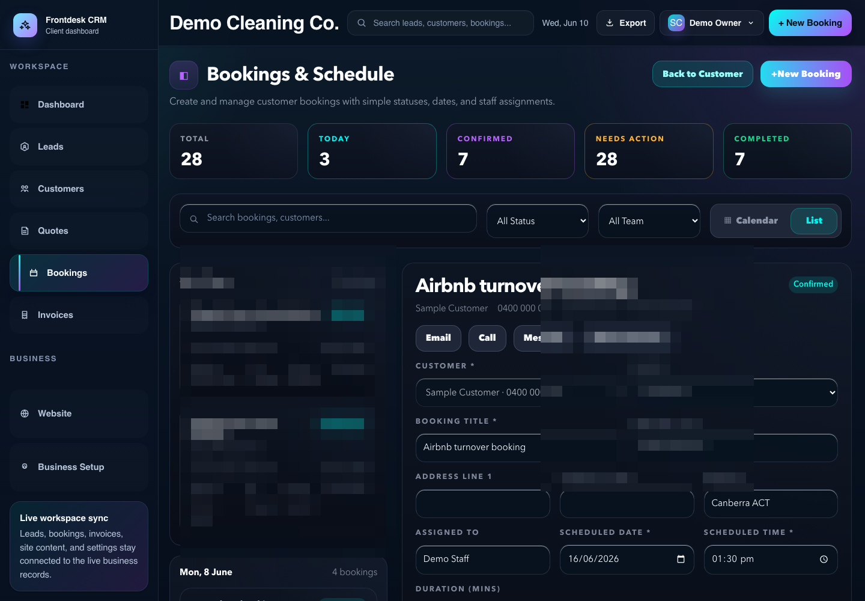Click the Confirmed stat card

(x=511, y=151)
